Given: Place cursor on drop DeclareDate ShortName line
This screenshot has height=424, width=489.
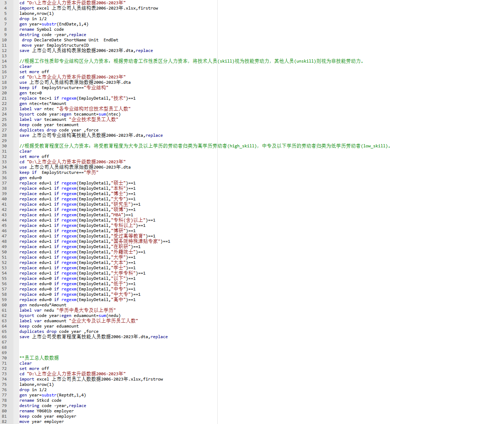Looking at the screenshot, I should (x=70, y=40).
